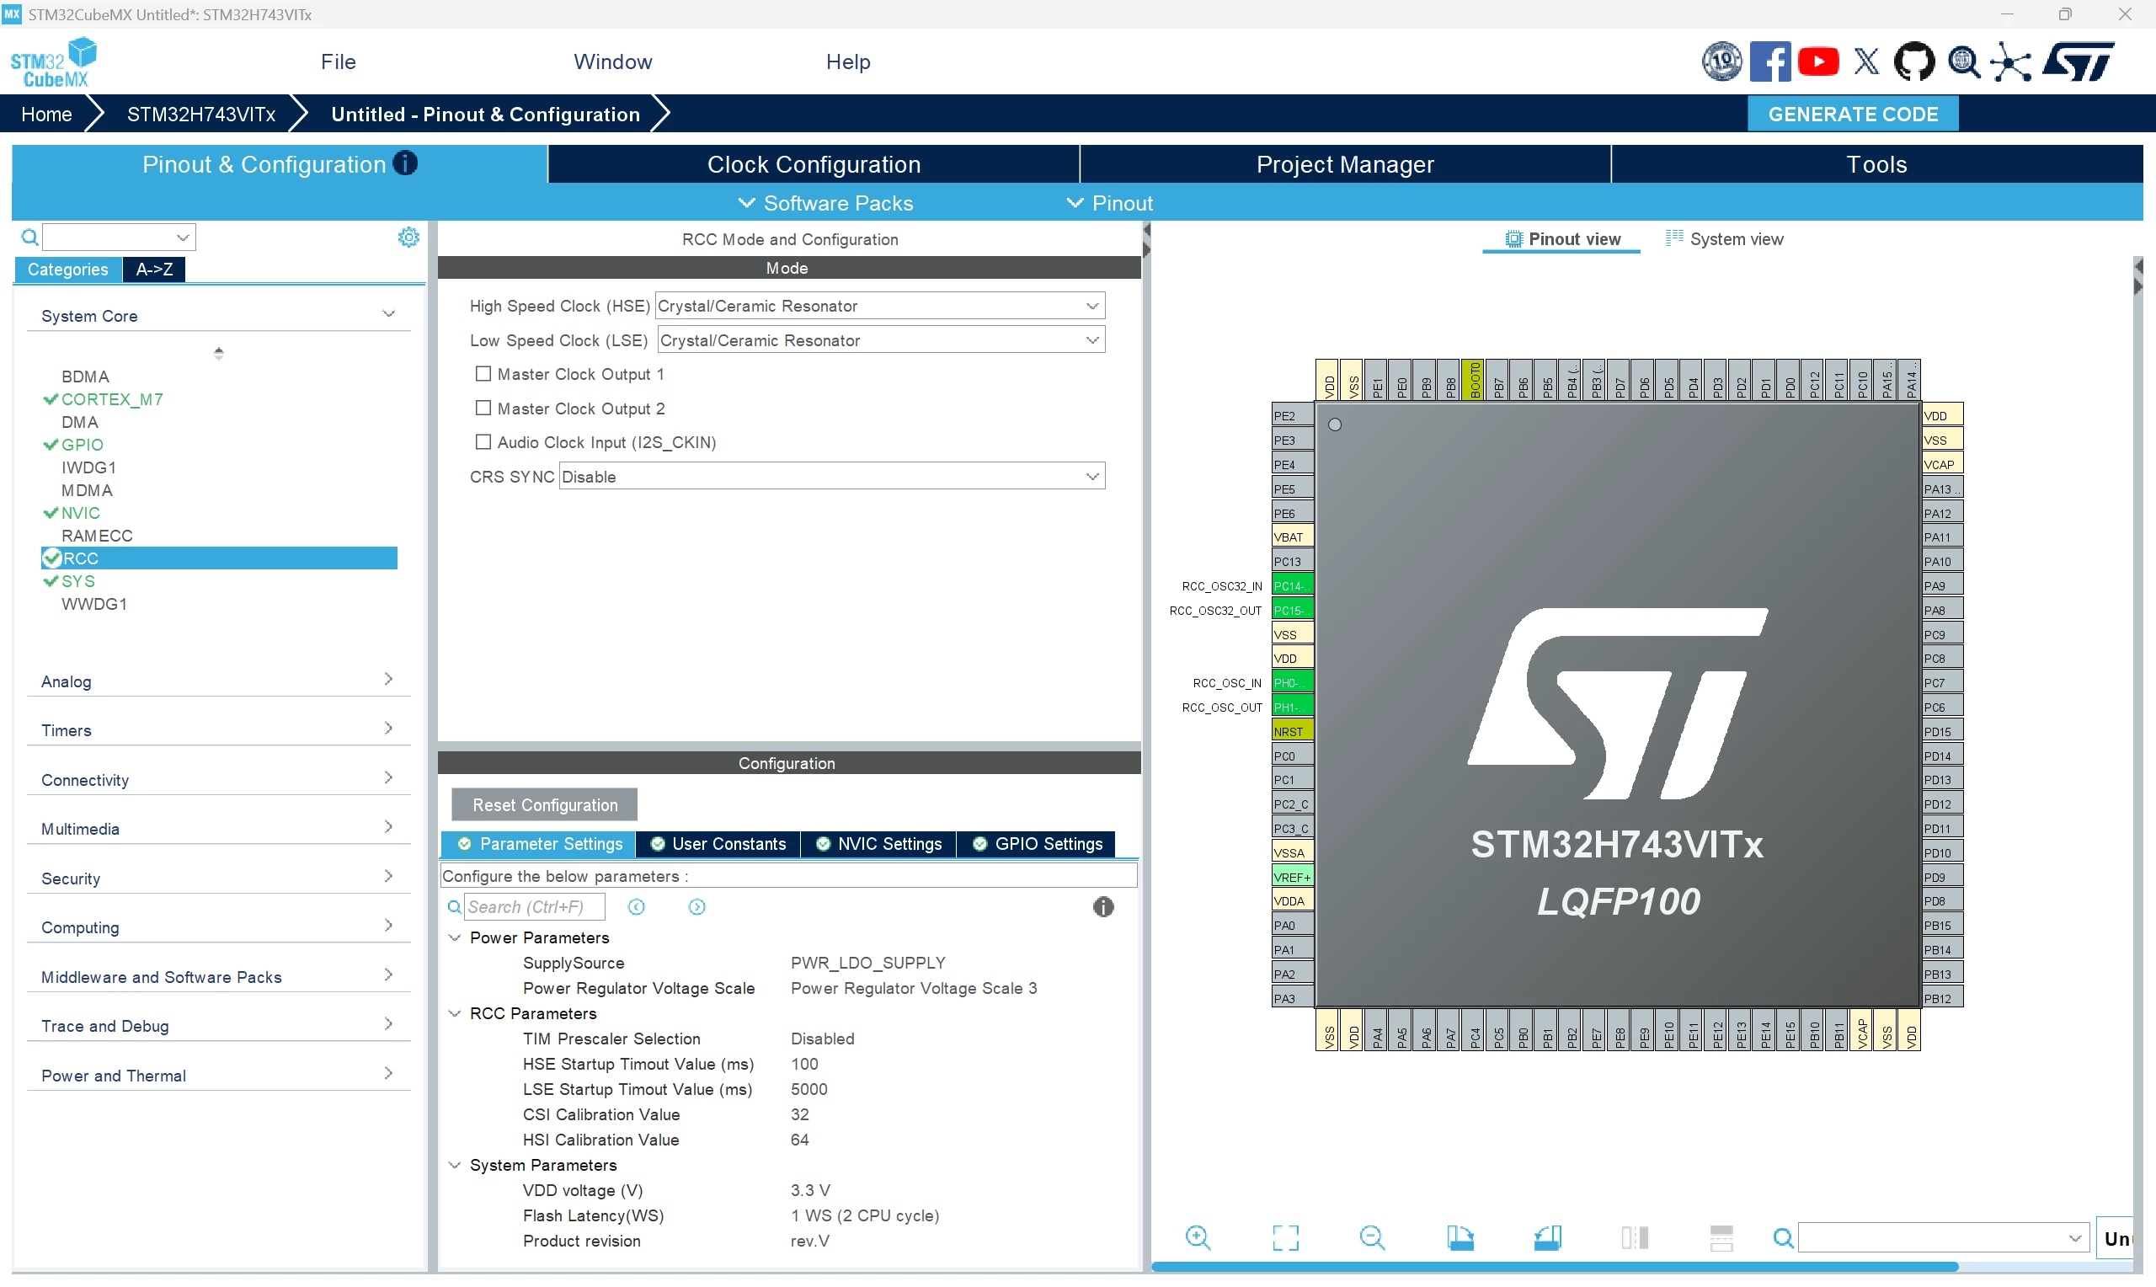
Task: Rotate the chip view counterclockwise icon
Action: [1547, 1237]
